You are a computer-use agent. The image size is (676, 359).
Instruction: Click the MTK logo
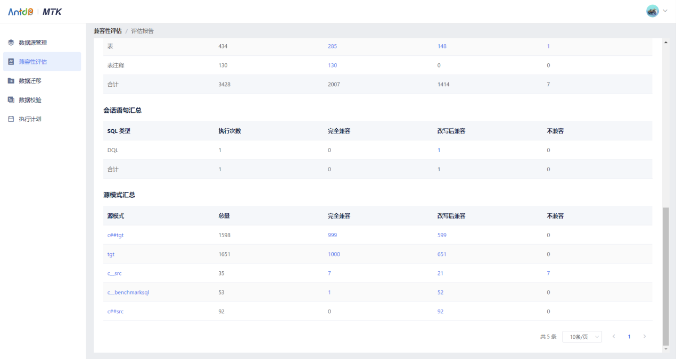click(x=53, y=11)
